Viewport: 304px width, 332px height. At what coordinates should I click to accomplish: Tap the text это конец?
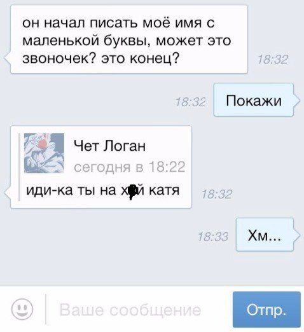[141, 58]
